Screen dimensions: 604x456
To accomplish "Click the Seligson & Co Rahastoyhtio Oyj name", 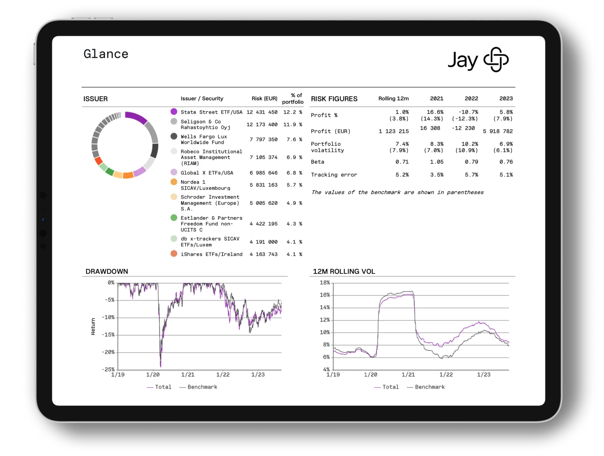I will point(205,124).
